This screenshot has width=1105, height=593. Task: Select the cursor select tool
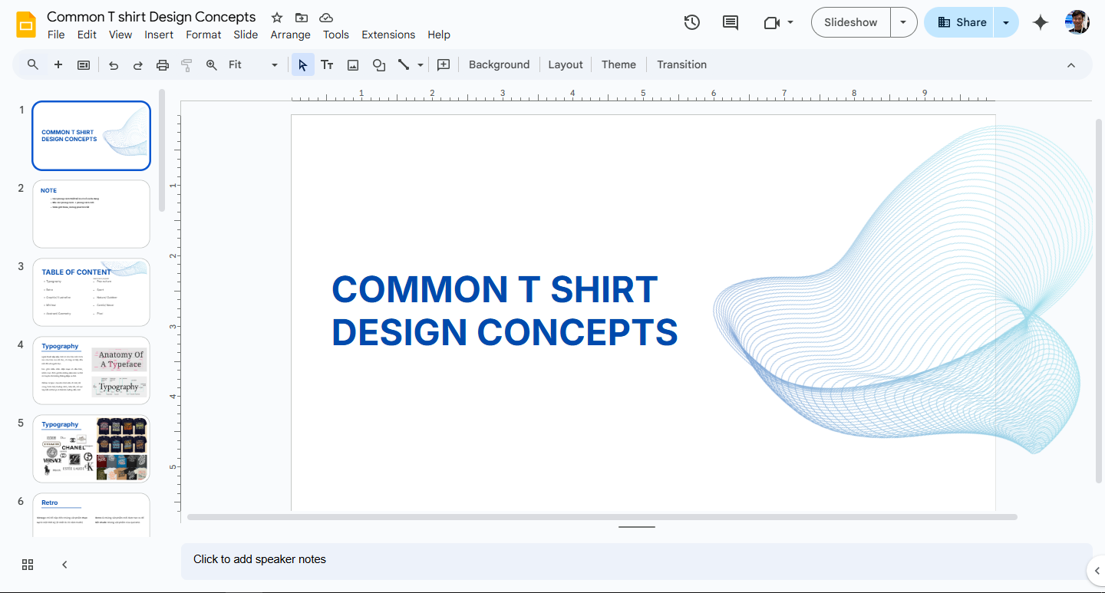303,65
